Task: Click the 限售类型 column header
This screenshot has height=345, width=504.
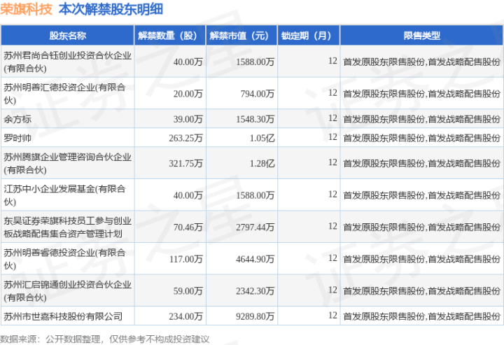Action: [x=421, y=35]
